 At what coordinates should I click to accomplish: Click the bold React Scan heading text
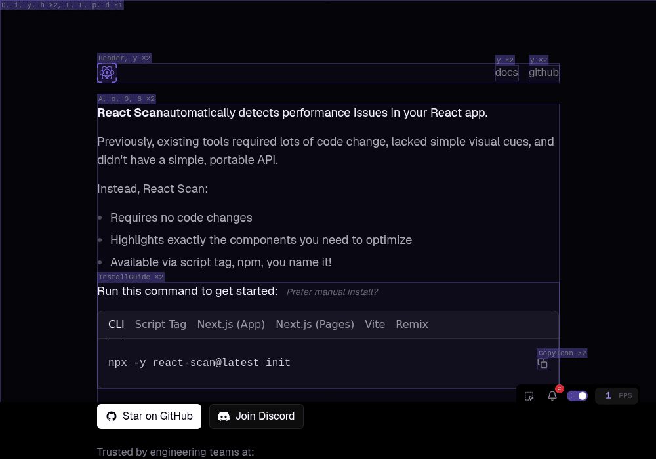(130, 113)
